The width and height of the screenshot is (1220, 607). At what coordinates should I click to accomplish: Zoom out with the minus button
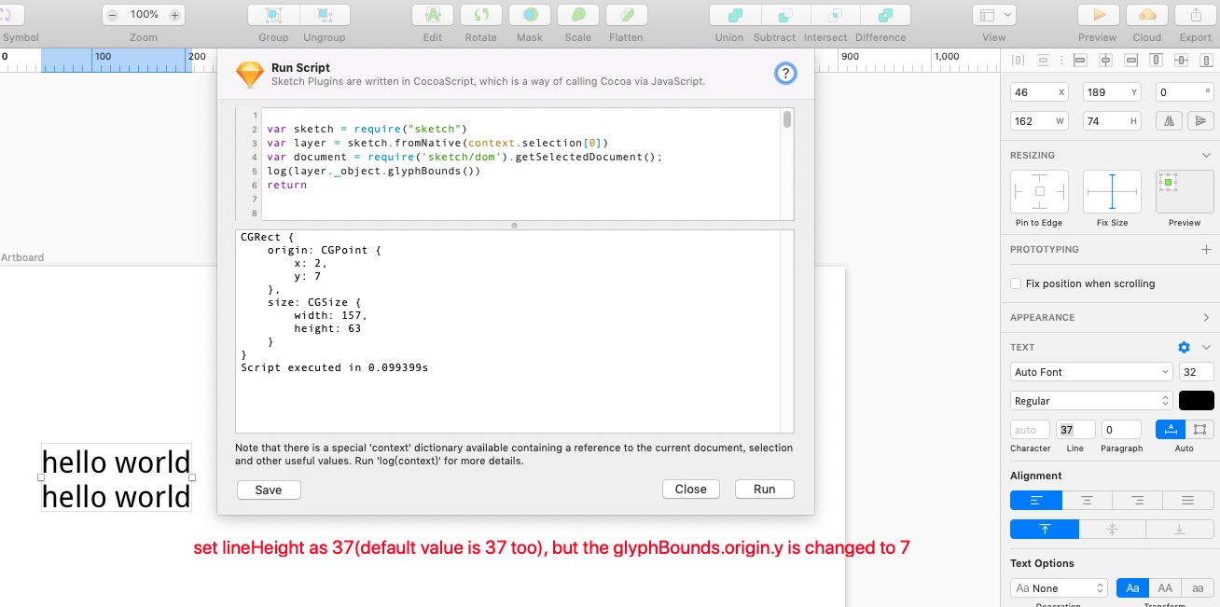coord(113,15)
